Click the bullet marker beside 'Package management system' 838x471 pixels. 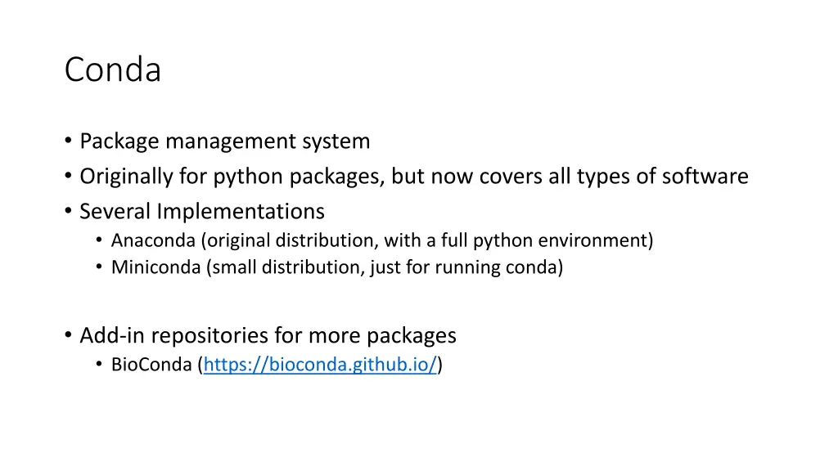[x=68, y=141]
